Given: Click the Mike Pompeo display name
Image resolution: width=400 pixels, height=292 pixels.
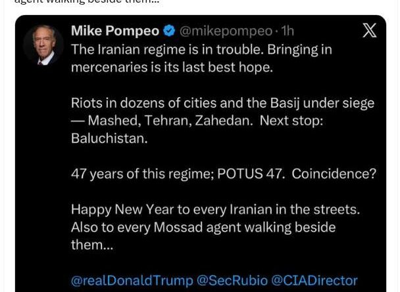Looking at the screenshot, I should [x=115, y=31].
